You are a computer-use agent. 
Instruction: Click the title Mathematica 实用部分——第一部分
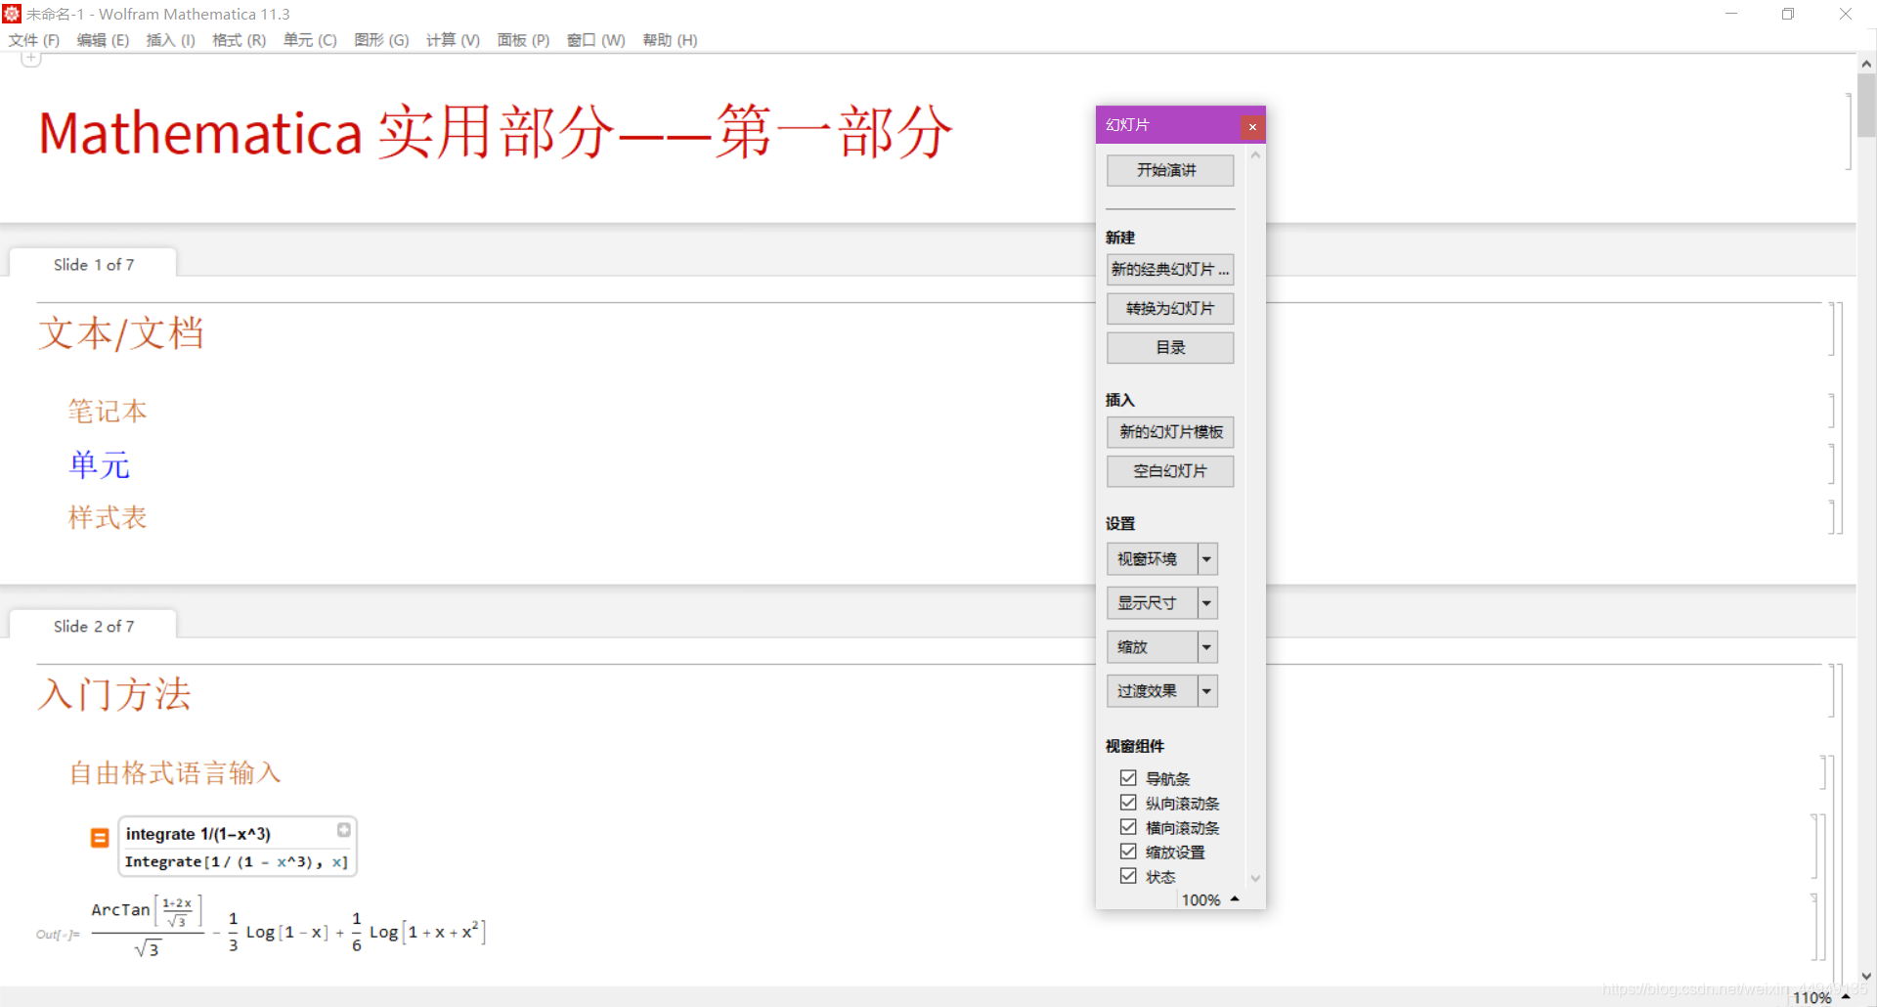[x=495, y=133]
